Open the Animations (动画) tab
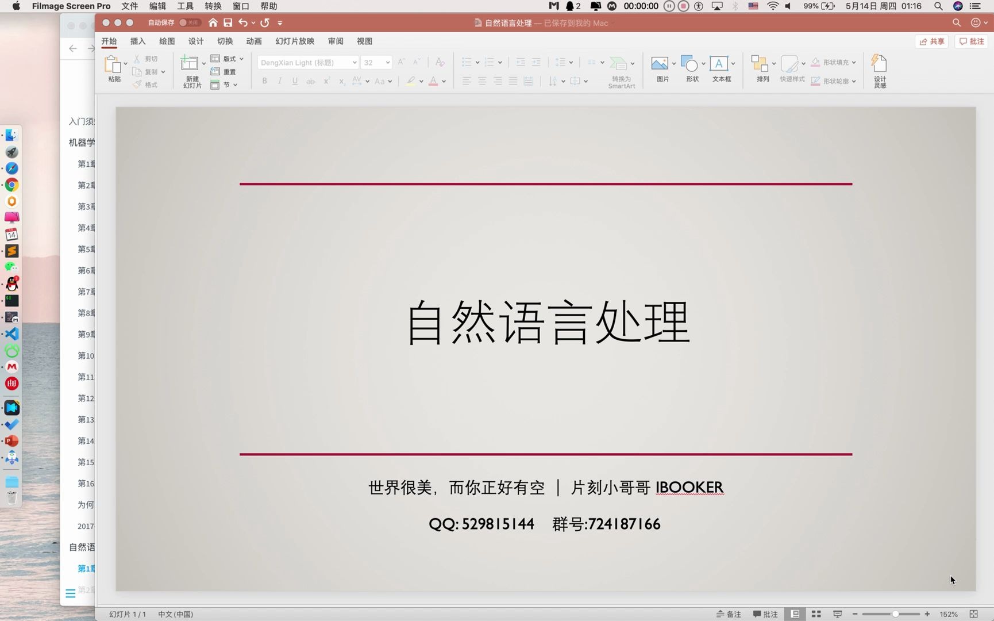Image resolution: width=994 pixels, height=621 pixels. [x=254, y=41]
